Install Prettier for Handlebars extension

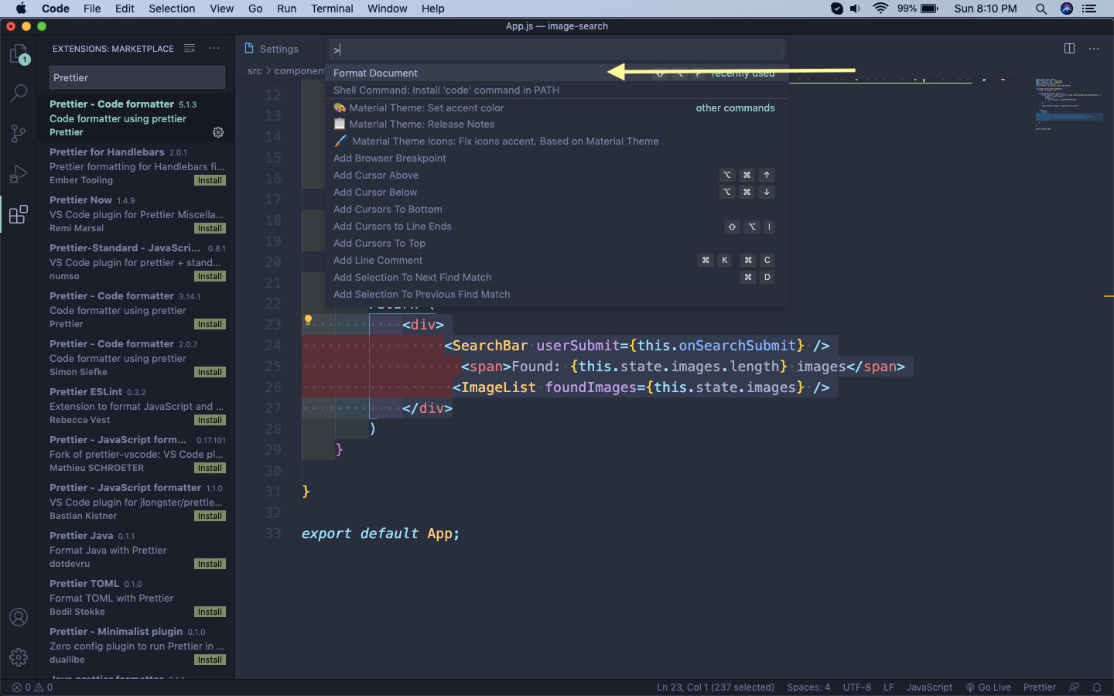click(x=210, y=180)
